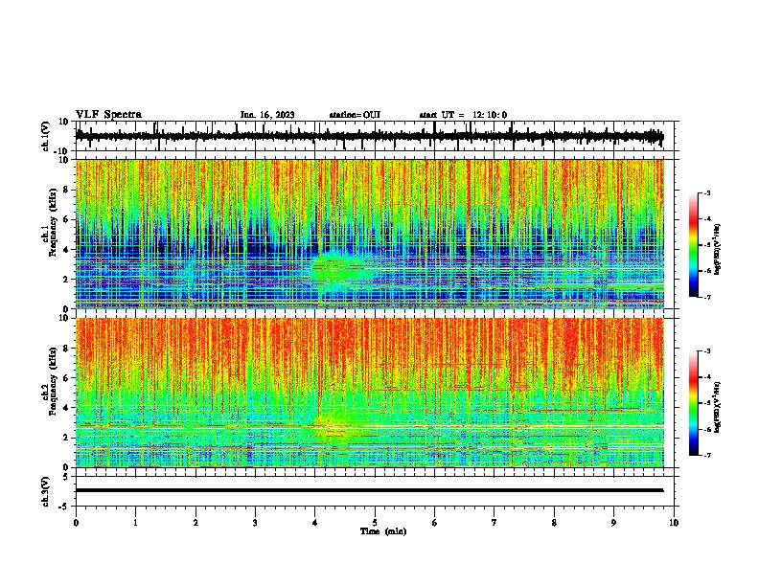Click the time-axis tick label "9"
The image size is (759, 586).
(x=613, y=523)
